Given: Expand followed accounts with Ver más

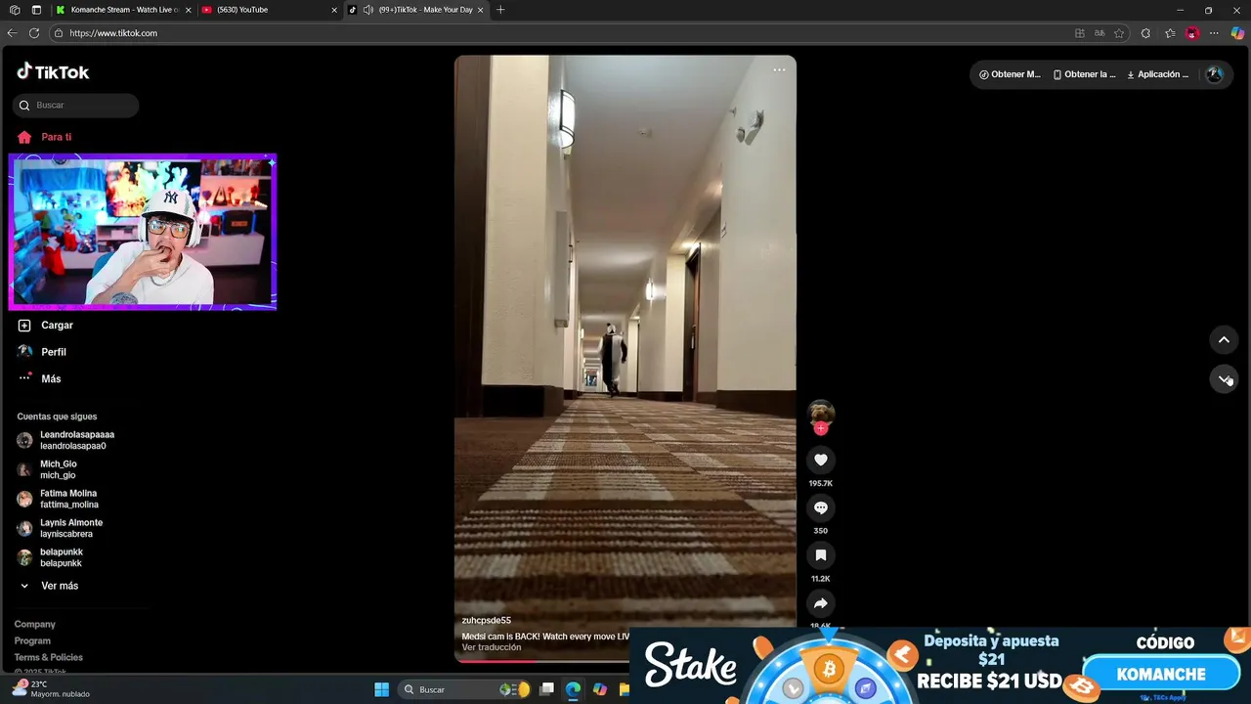Looking at the screenshot, I should coord(49,586).
